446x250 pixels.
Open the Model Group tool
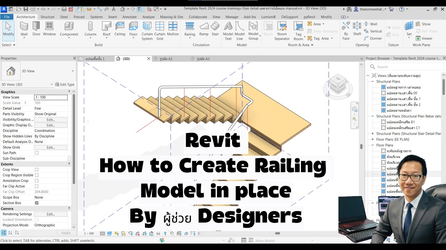tap(253, 31)
